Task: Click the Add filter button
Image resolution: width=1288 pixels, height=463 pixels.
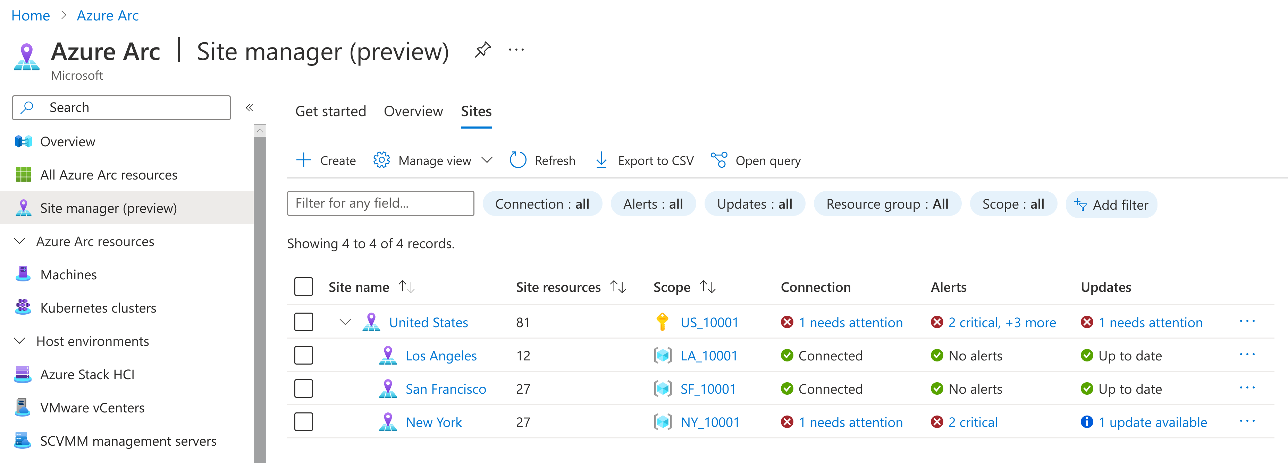Action: pos(1111,204)
